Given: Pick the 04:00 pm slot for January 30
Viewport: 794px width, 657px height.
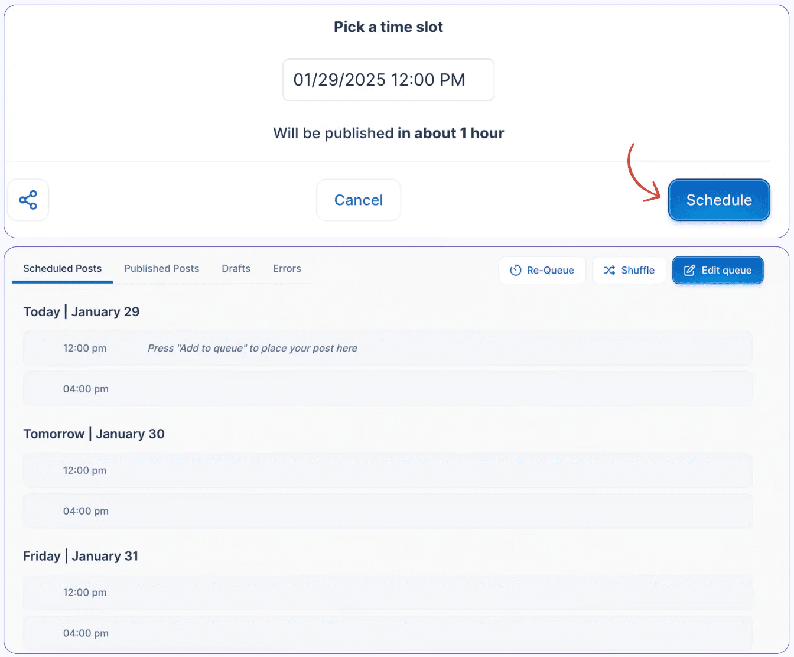Looking at the screenshot, I should coord(388,510).
